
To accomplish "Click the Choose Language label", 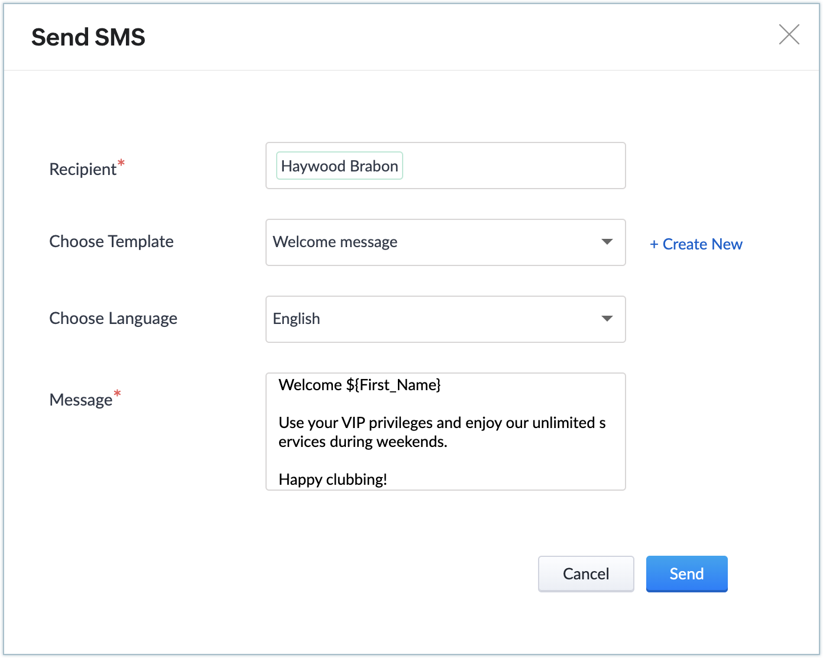I will pyautogui.click(x=113, y=319).
